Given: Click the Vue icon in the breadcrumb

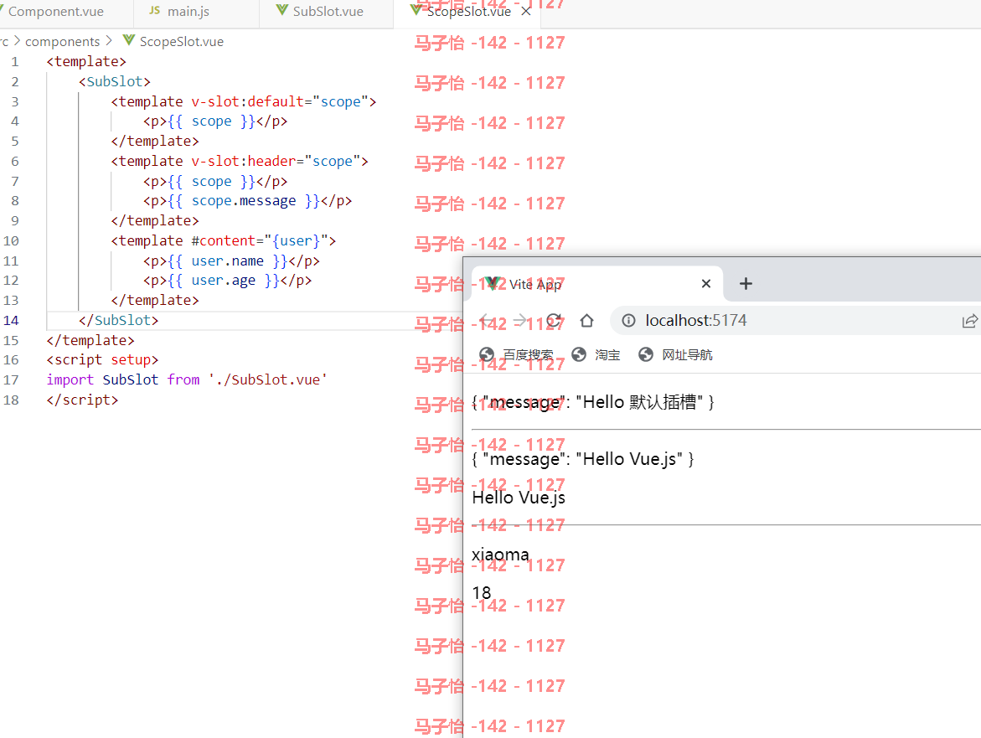Looking at the screenshot, I should (129, 41).
